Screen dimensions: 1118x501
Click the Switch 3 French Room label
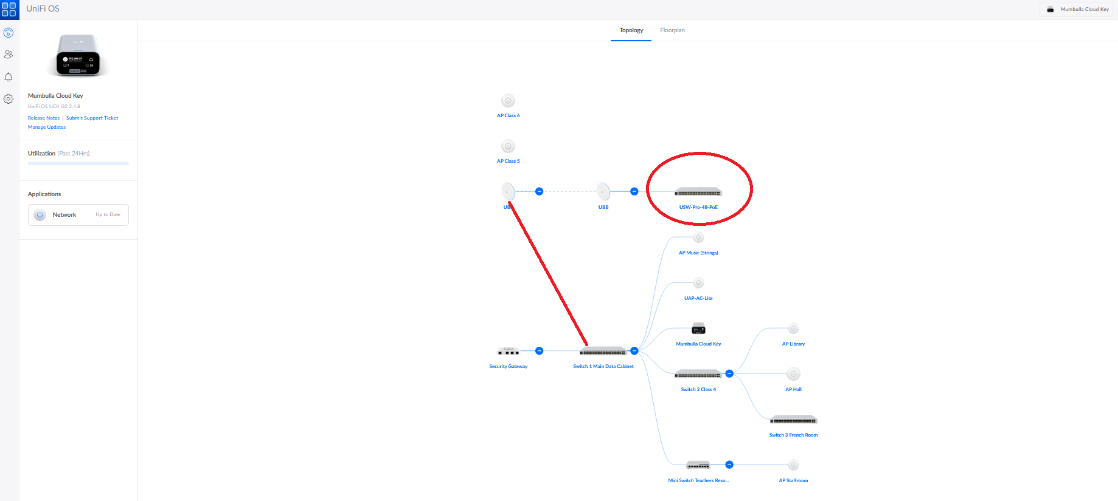(793, 435)
